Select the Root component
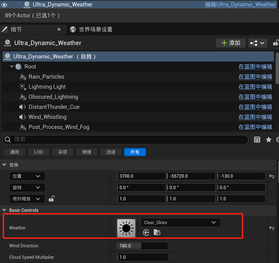 click(30, 67)
